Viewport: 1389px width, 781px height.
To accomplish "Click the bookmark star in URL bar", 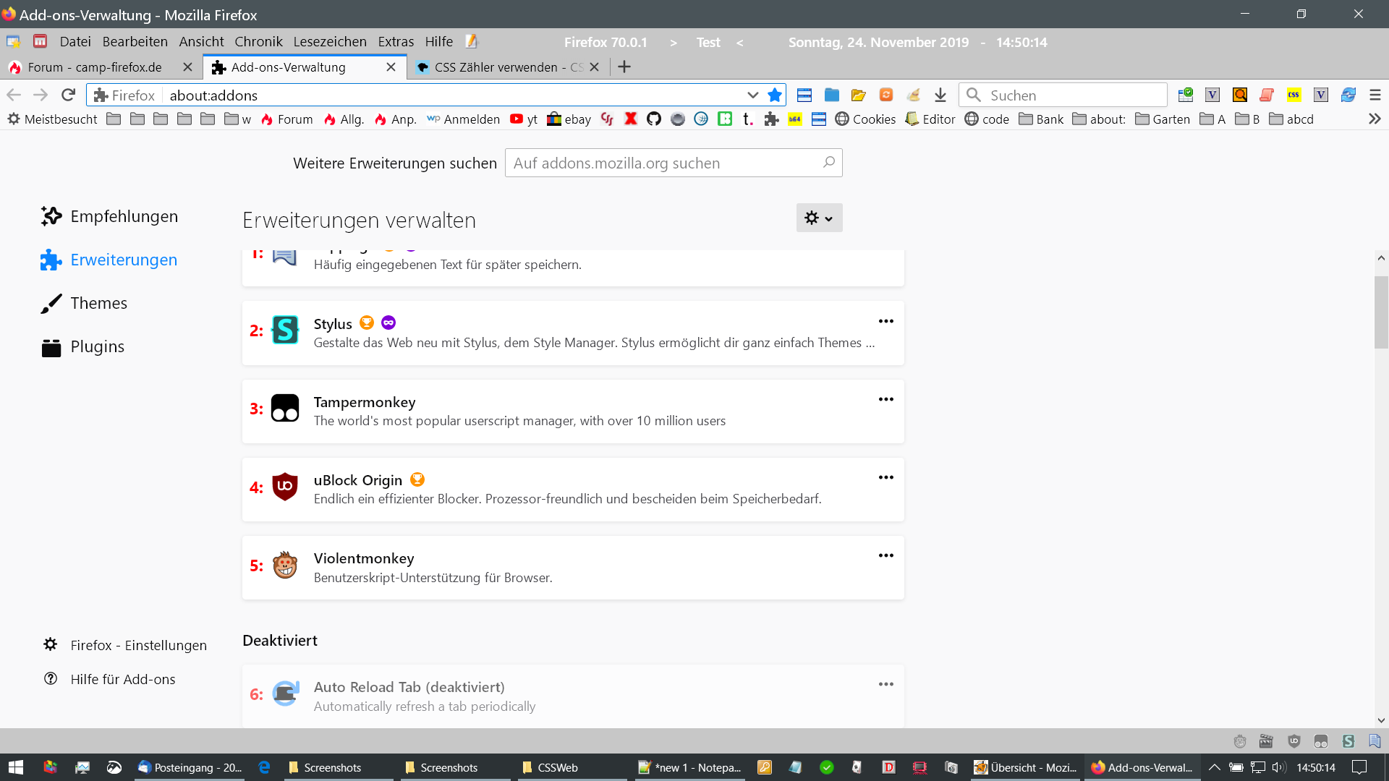I will point(775,95).
